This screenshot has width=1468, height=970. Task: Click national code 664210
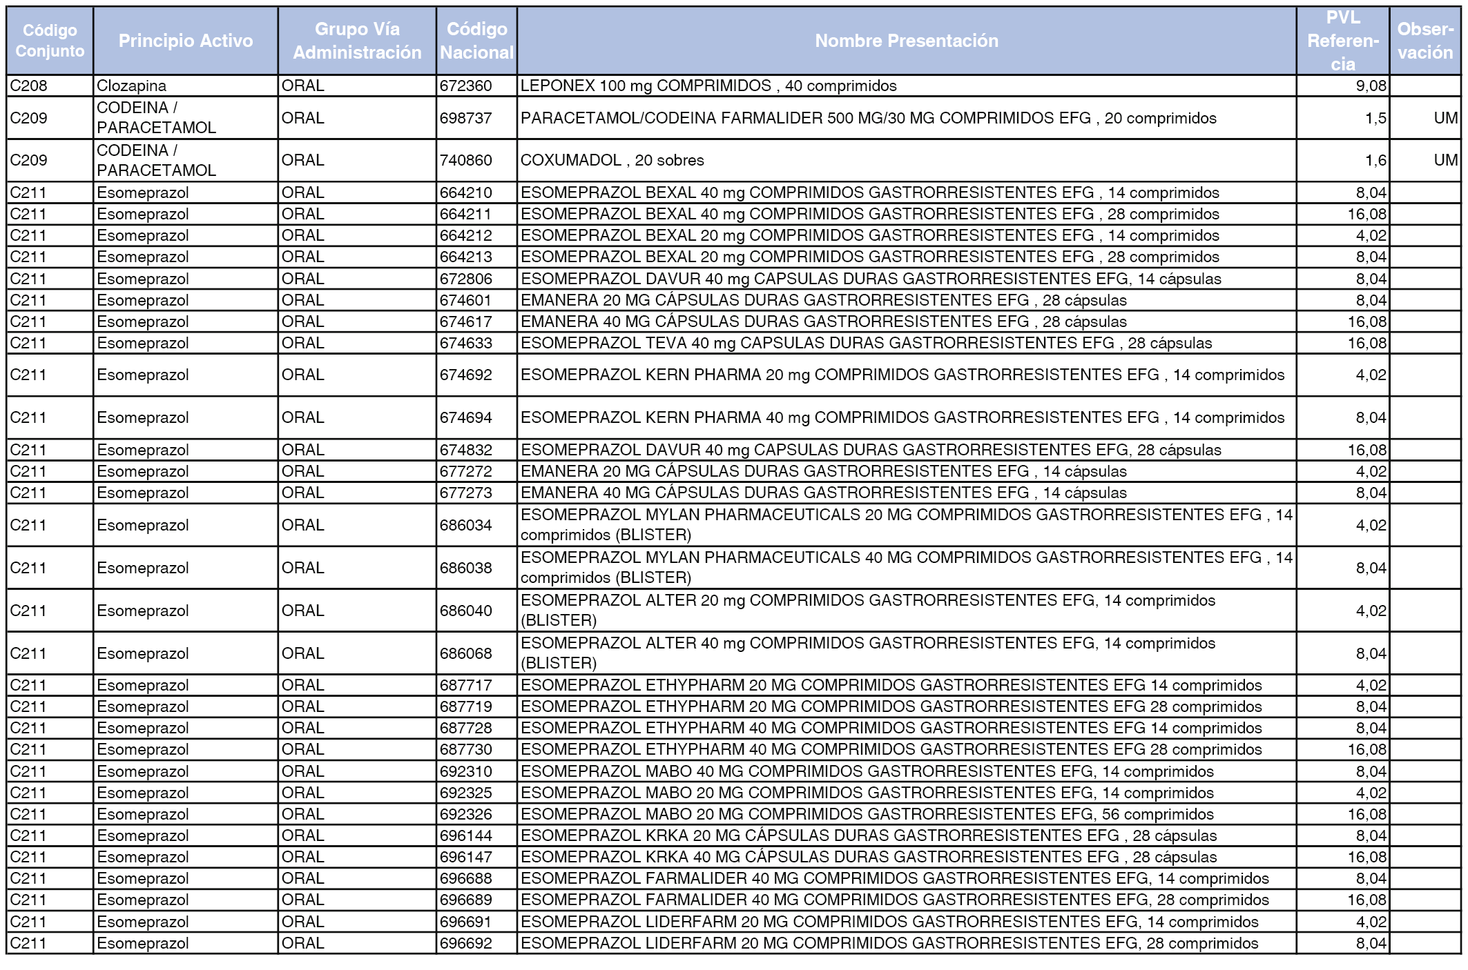click(x=476, y=192)
